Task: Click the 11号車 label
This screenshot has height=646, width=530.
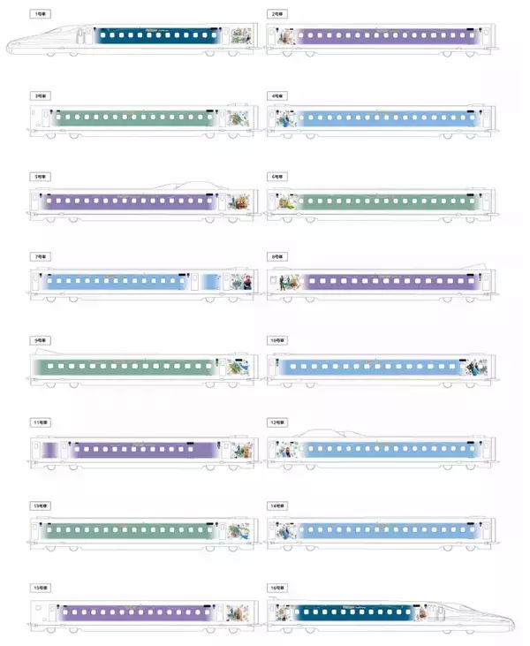Action: click(41, 421)
